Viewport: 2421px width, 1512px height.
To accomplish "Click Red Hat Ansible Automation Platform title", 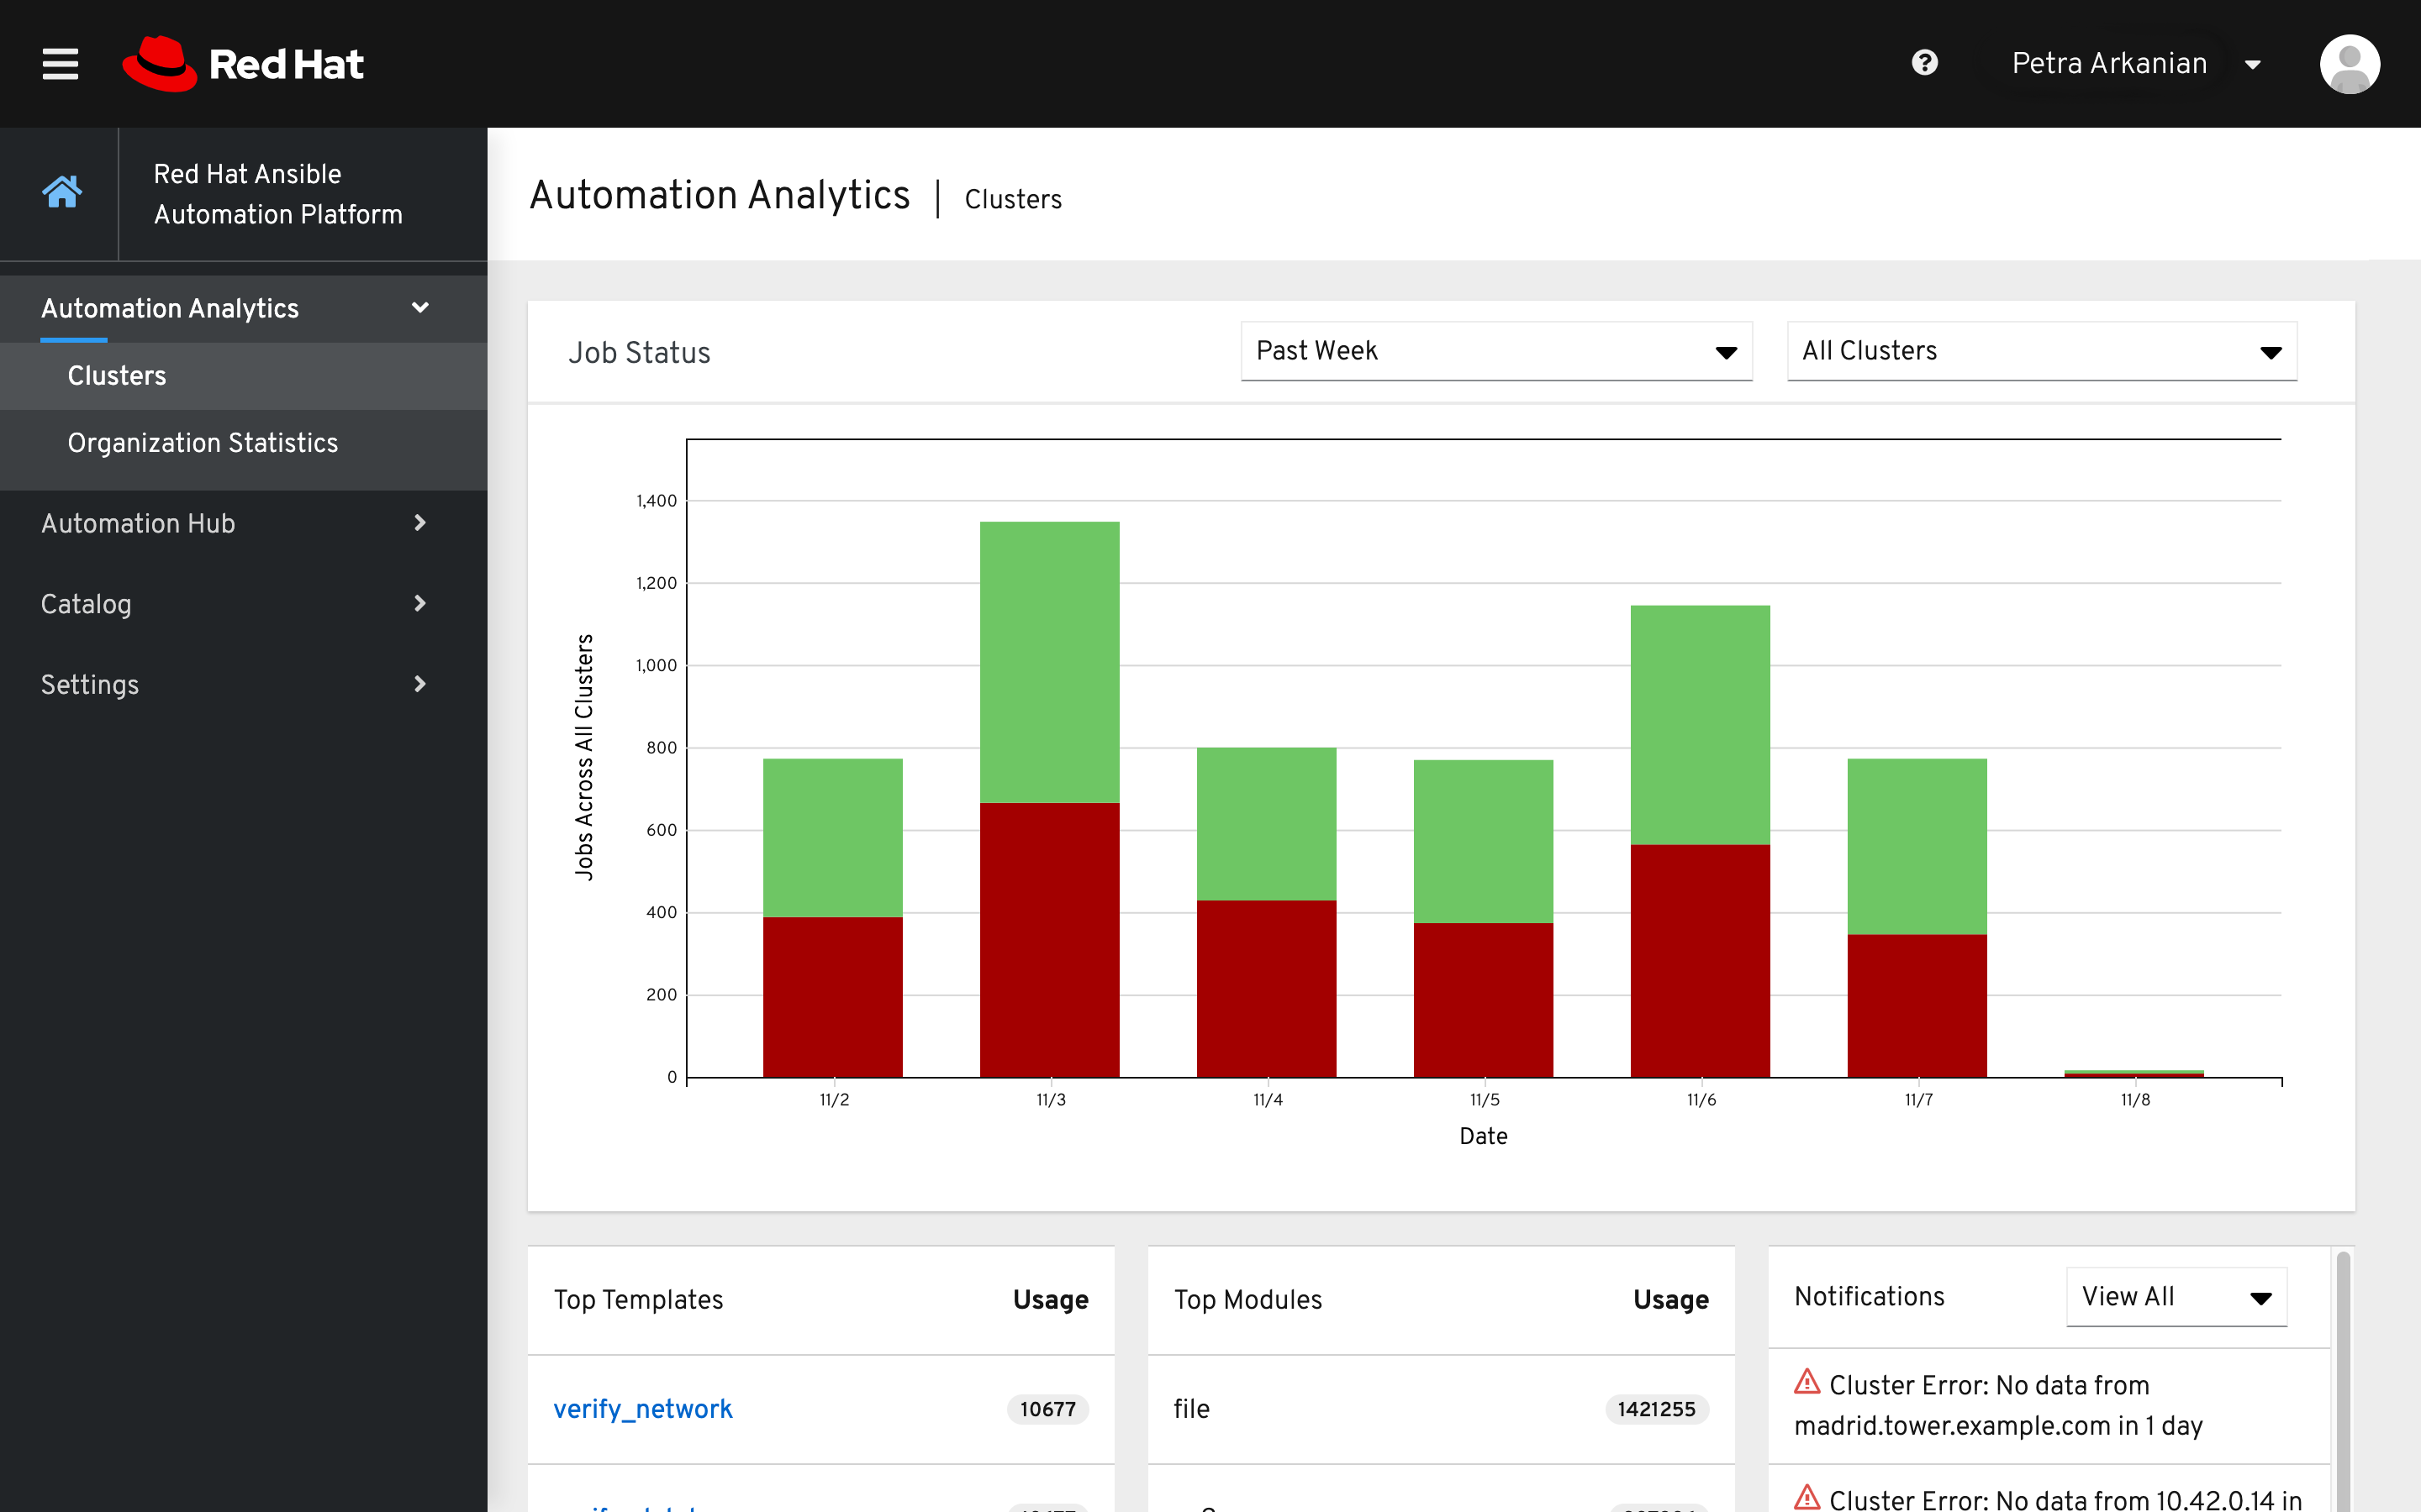I will [278, 194].
